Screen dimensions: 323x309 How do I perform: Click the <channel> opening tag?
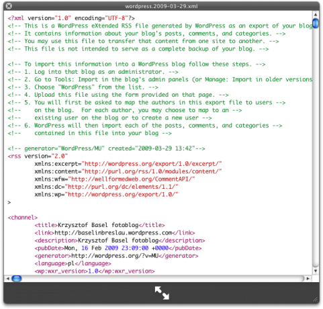tap(23, 218)
